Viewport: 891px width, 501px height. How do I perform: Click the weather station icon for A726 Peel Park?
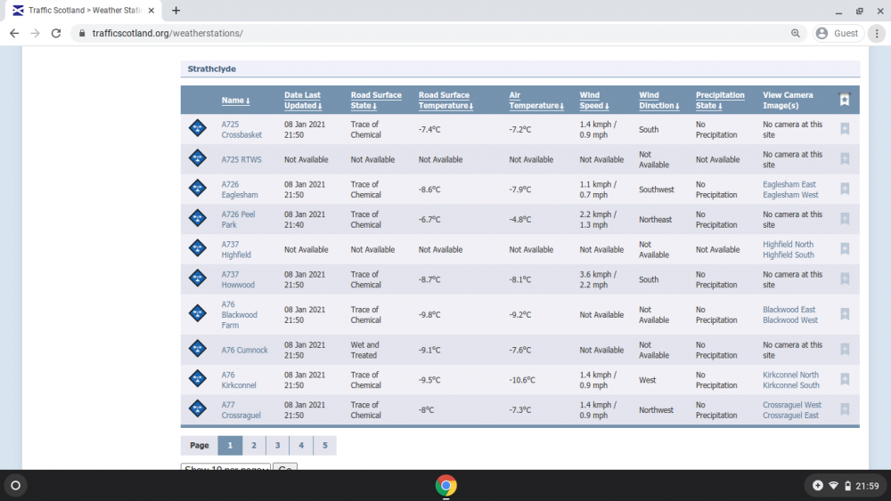tap(197, 218)
